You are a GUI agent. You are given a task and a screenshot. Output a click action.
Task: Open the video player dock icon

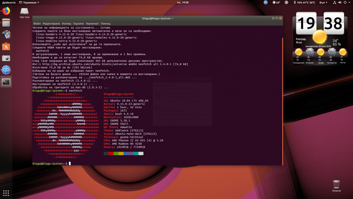click(x=6, y=35)
